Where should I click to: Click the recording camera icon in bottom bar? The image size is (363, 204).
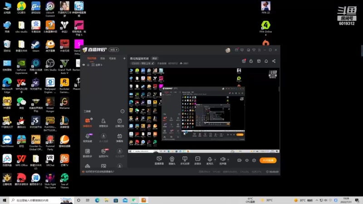click(240, 160)
